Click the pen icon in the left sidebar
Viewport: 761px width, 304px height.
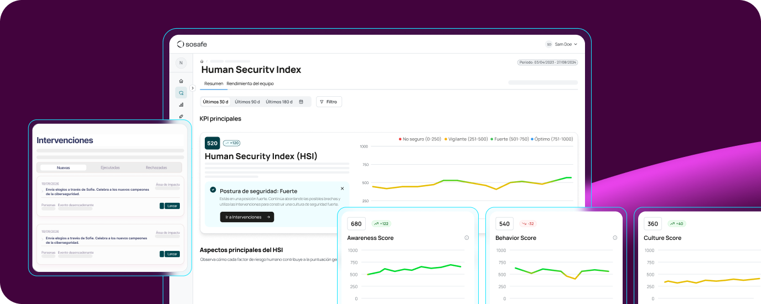181,116
